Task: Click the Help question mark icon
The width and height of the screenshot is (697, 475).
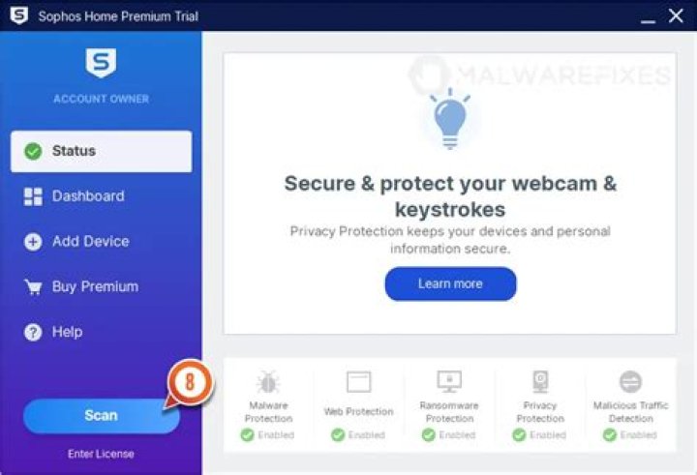Action: (33, 332)
